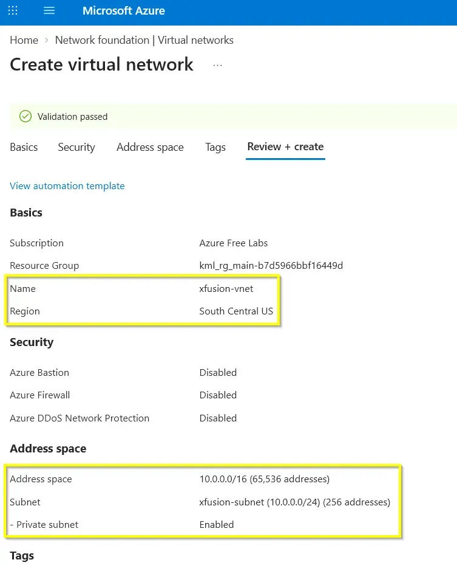This screenshot has width=457, height=568.
Task: Click the Azure DDoS Network Protection label
Action: coord(80,418)
